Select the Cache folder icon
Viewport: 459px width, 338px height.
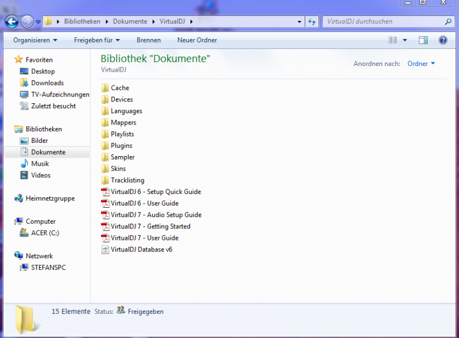coord(105,88)
